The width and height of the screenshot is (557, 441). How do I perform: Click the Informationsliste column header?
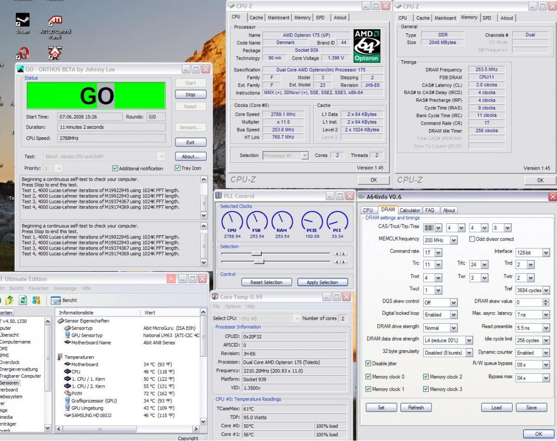99,313
